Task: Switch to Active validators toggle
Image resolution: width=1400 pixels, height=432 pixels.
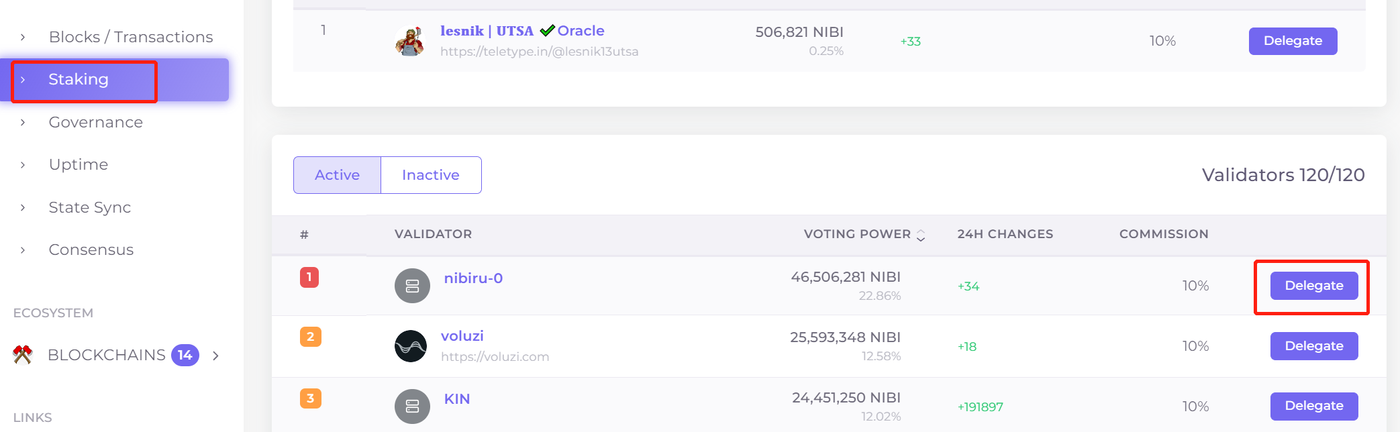Action: tap(337, 175)
